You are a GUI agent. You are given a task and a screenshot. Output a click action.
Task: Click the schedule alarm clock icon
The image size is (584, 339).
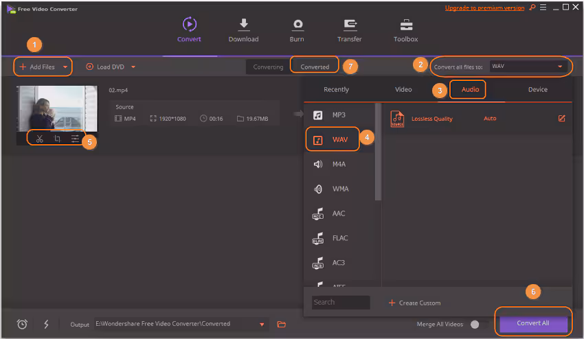pos(22,324)
